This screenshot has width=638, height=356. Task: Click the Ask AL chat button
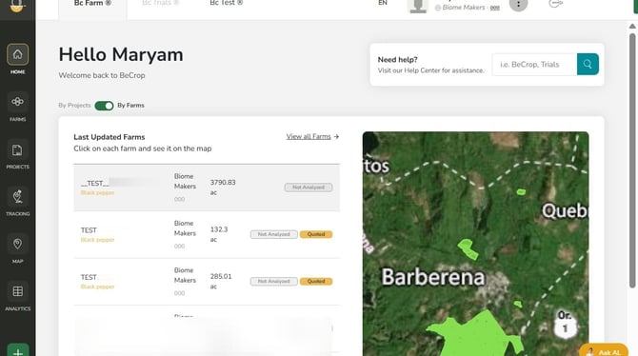[x=604, y=350]
